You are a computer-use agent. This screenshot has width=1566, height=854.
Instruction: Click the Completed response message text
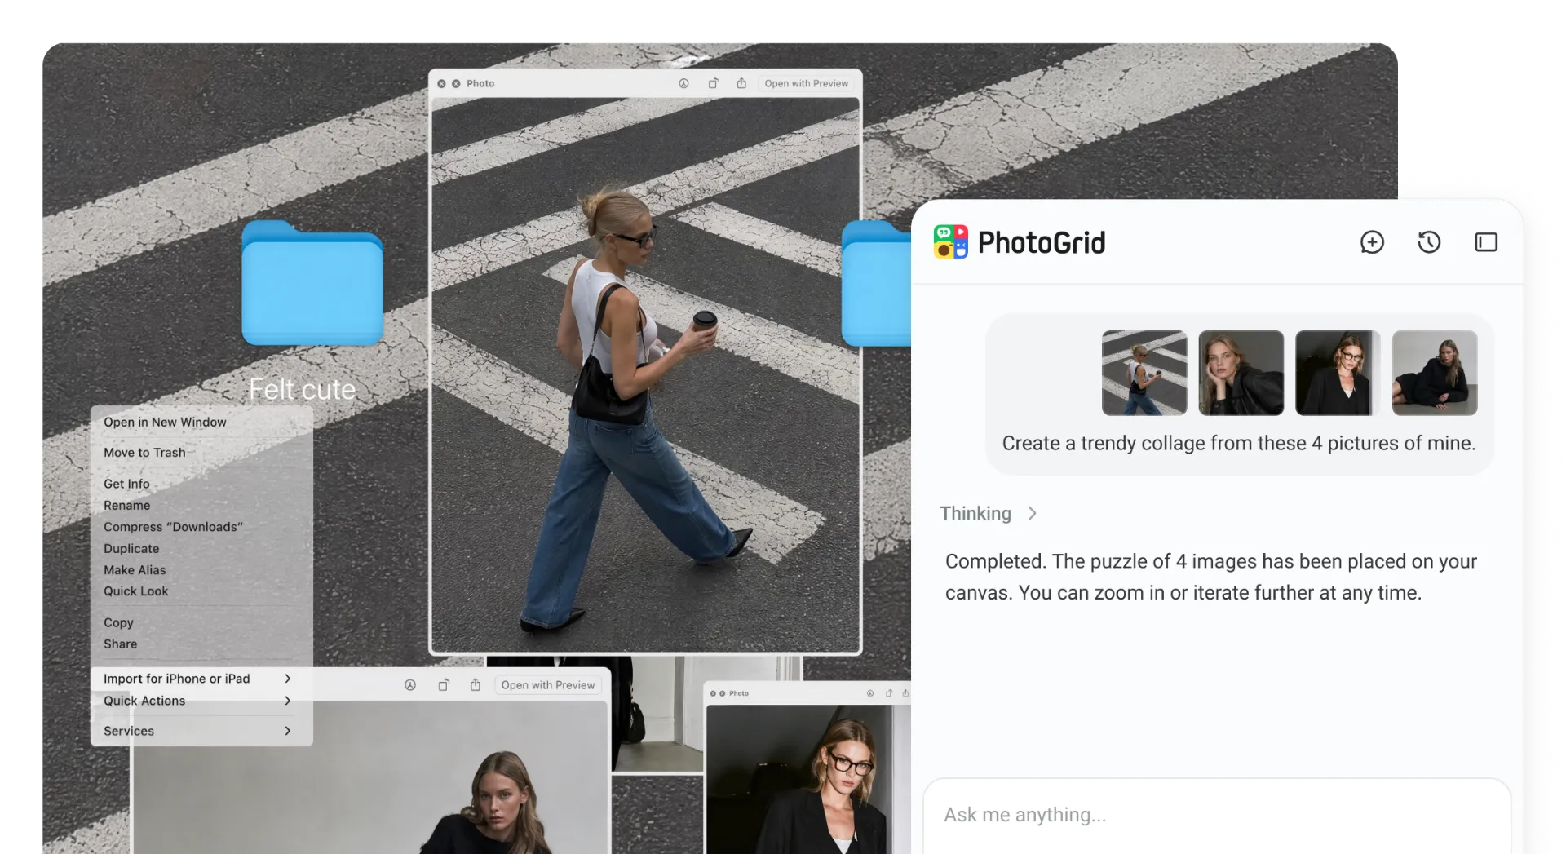coord(1211,577)
